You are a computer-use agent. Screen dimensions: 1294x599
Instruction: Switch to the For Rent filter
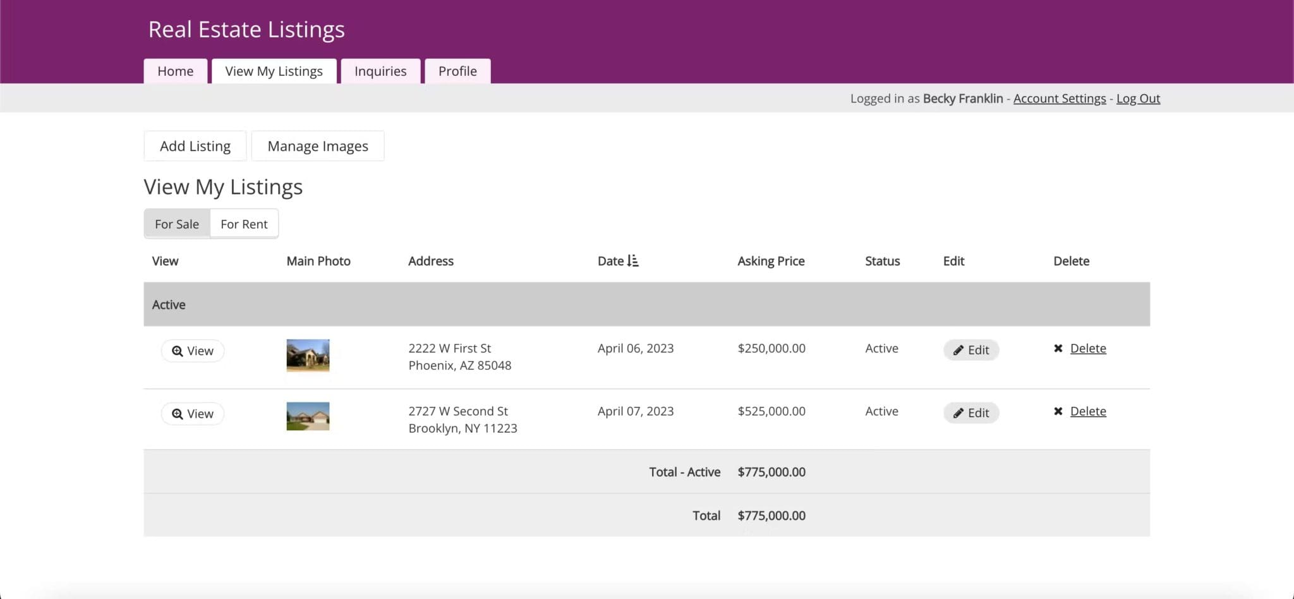[243, 223]
